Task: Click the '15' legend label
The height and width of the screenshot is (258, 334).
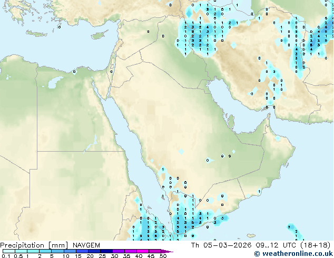Action: tap(78, 256)
